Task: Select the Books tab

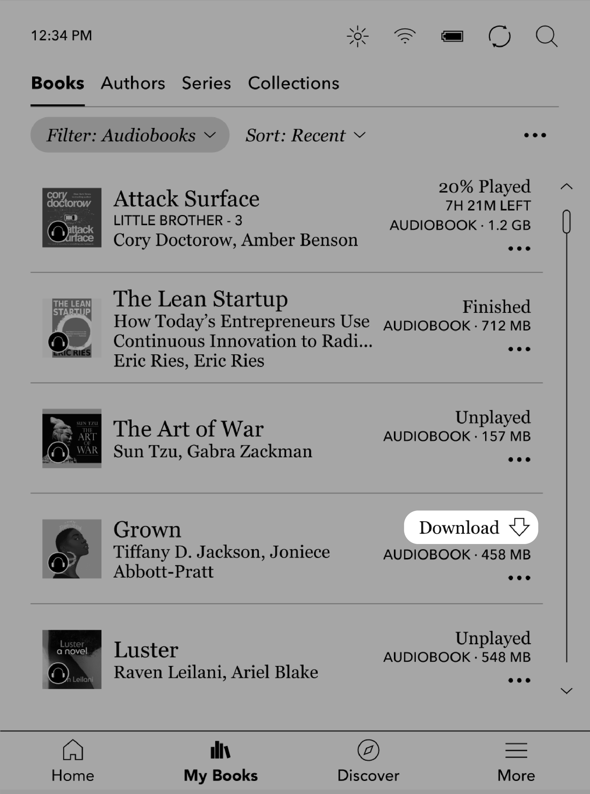Action: pos(58,83)
